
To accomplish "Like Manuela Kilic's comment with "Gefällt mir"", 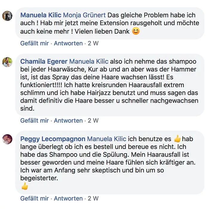I will 34,43.
